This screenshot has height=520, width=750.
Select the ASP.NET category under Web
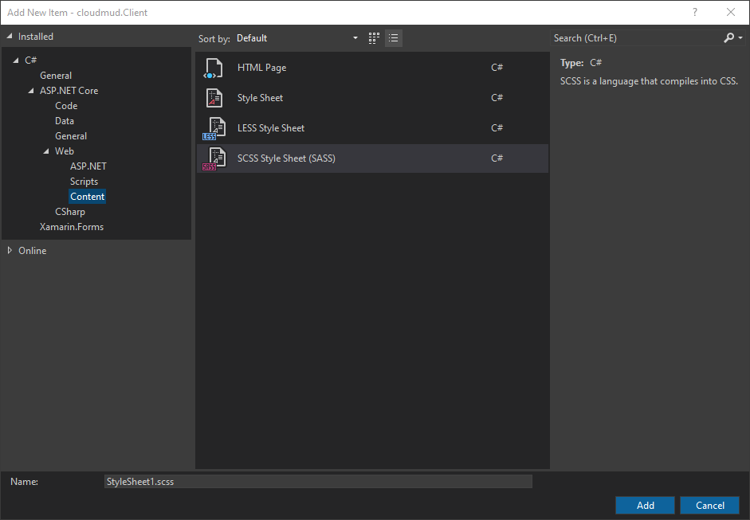[88, 166]
